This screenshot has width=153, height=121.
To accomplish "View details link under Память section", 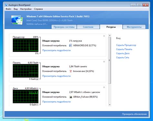I will click(x=56, y=76).
